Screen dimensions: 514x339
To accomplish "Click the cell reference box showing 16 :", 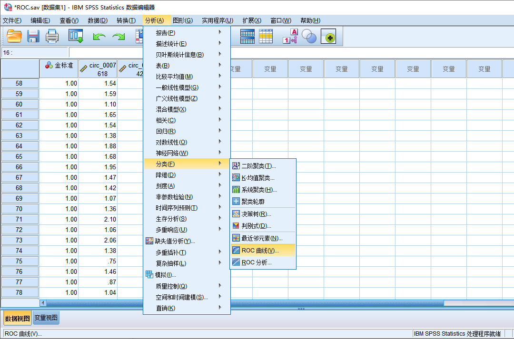I will (x=34, y=52).
